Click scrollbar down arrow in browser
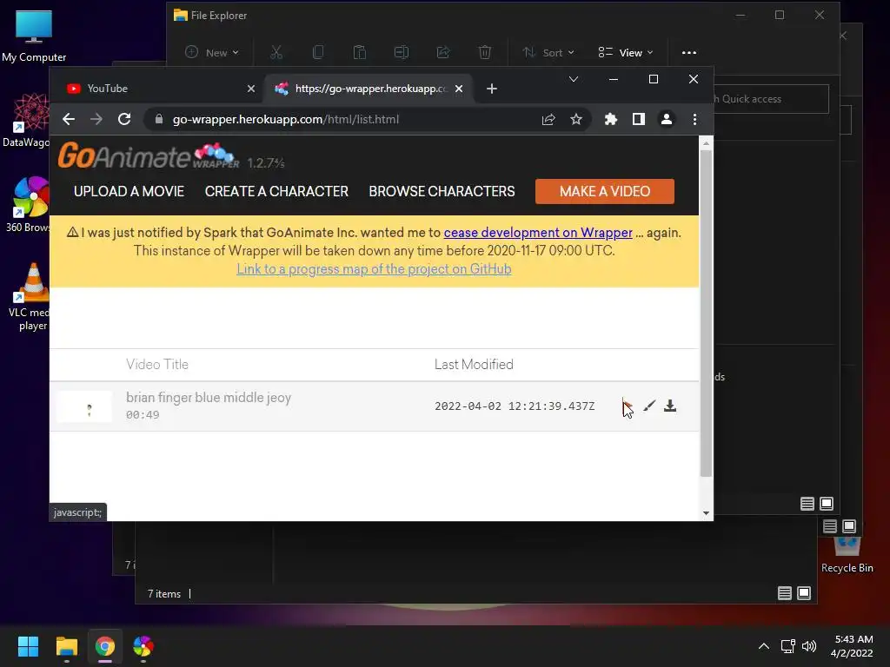 pos(706,513)
